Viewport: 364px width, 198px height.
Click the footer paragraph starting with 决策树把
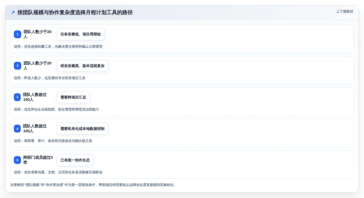point(93,185)
